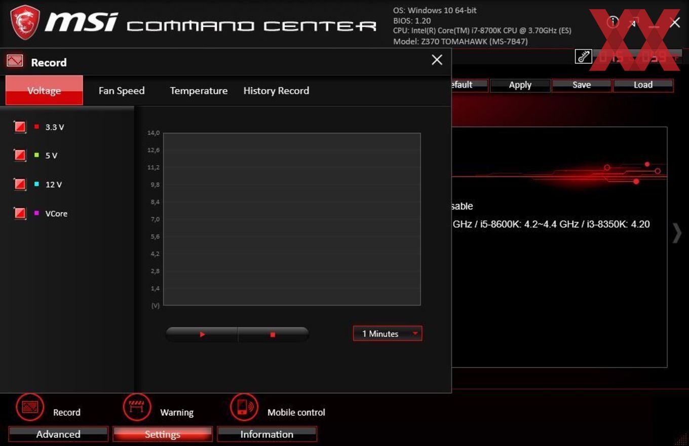Viewport: 689px width, 446px height.
Task: Click the red 3.3 V color swatch
Action: tap(36, 126)
